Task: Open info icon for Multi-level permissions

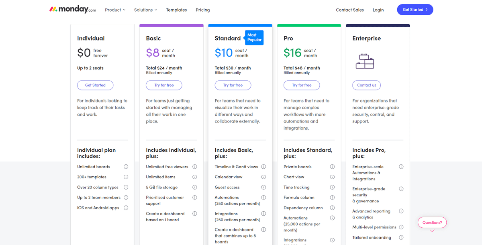Action: click(401, 227)
